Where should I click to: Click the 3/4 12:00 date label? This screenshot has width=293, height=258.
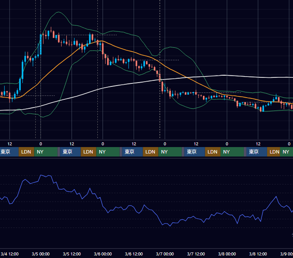(9, 254)
